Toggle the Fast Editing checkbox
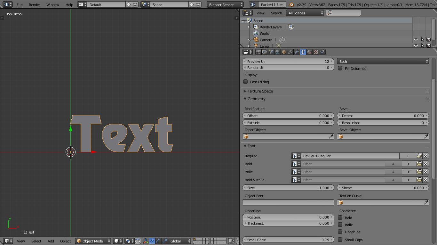The image size is (437, 245). pyautogui.click(x=246, y=82)
